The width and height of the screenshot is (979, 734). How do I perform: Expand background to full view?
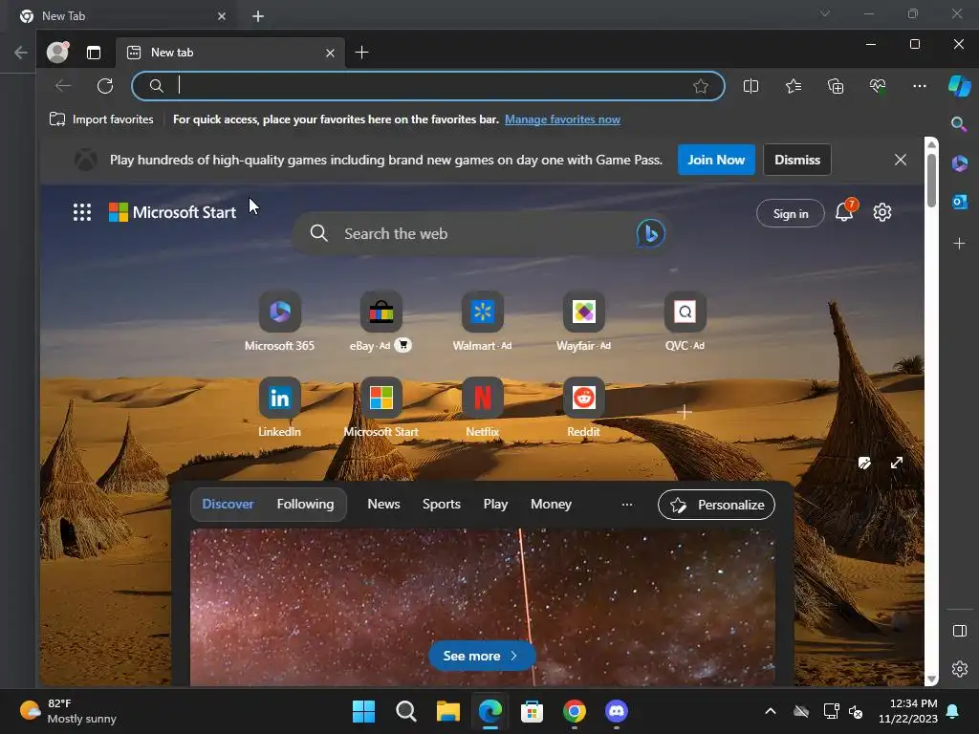[897, 463]
